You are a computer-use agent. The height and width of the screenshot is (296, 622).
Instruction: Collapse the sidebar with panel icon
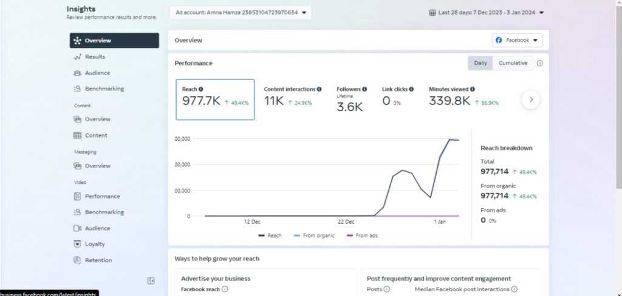151,281
